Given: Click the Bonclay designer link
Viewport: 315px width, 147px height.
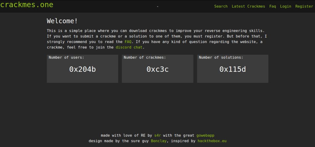Looking at the screenshot, I should coord(159,141).
